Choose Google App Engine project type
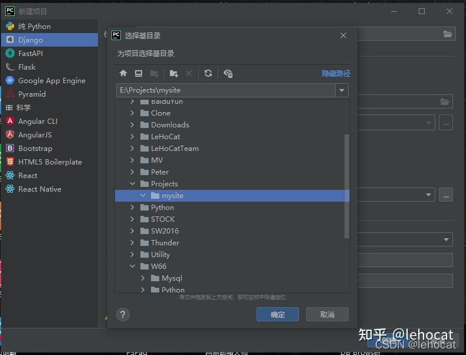The height and width of the screenshot is (355, 466). (x=50, y=81)
